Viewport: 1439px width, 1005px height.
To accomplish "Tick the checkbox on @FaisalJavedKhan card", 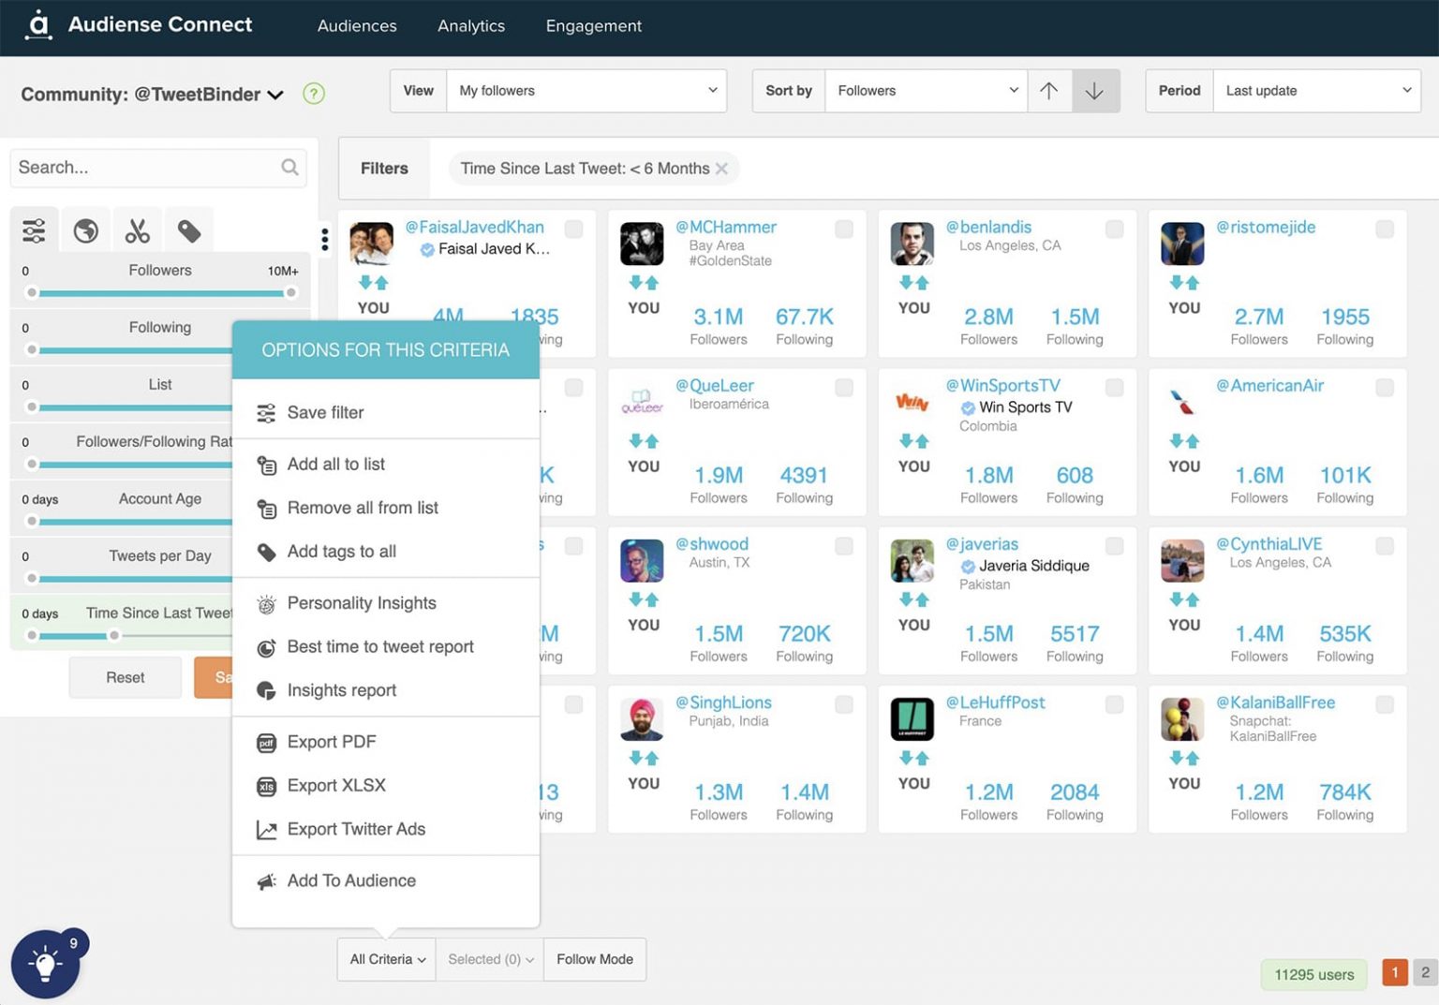I will (573, 229).
